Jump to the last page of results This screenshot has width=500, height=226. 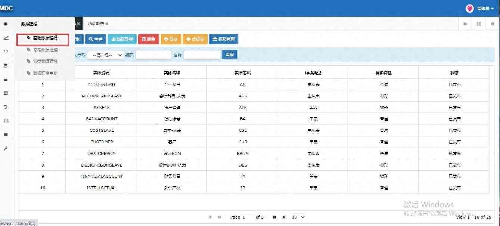tap(284, 217)
